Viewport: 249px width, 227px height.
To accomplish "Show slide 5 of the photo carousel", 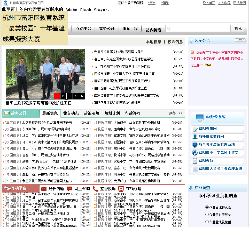I will 82,96.
